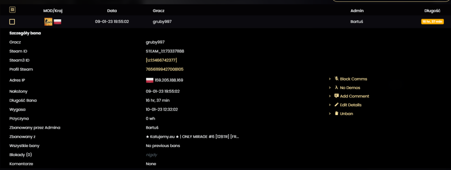Click the orange 16 hr, 37 min badge
This screenshot has width=451, height=170.
click(x=433, y=22)
